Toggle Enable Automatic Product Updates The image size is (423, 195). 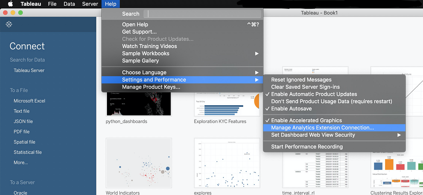point(334,94)
